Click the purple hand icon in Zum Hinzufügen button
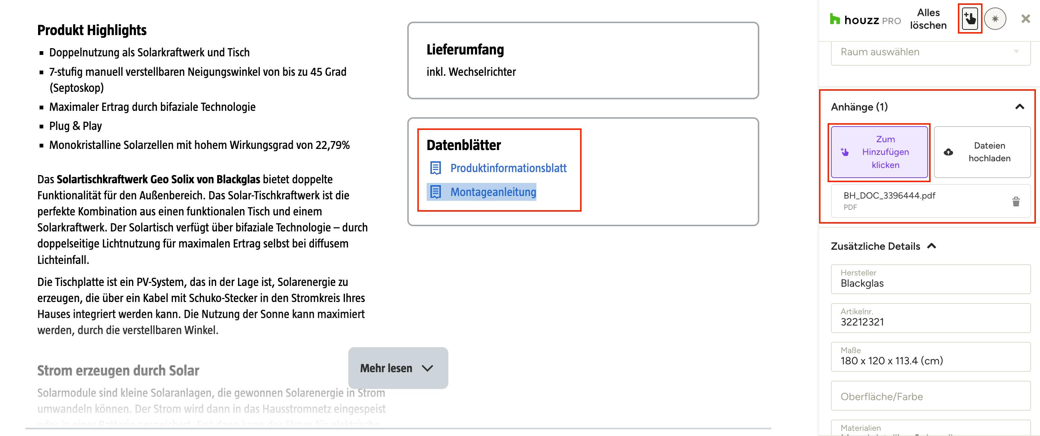This screenshot has width=1040, height=436. 845,152
